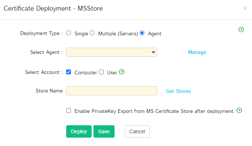Check the User account checkbox
252x146 pixels.
101,72
